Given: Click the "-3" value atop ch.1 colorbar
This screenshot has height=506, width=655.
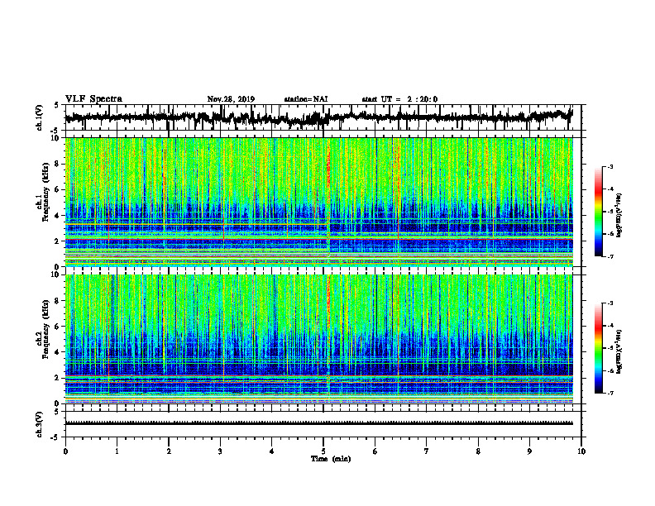Looking at the screenshot, I should 610,167.
